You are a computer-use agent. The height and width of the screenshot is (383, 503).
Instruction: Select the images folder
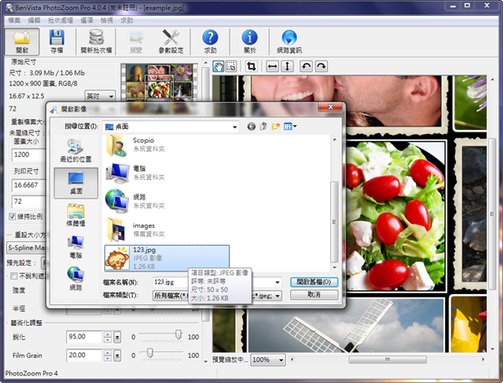pos(135,230)
